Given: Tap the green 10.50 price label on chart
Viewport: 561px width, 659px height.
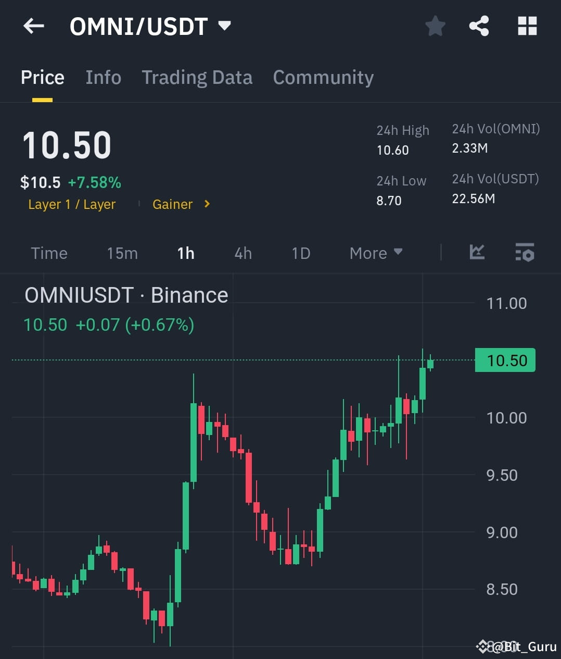Looking at the screenshot, I should 505,359.
